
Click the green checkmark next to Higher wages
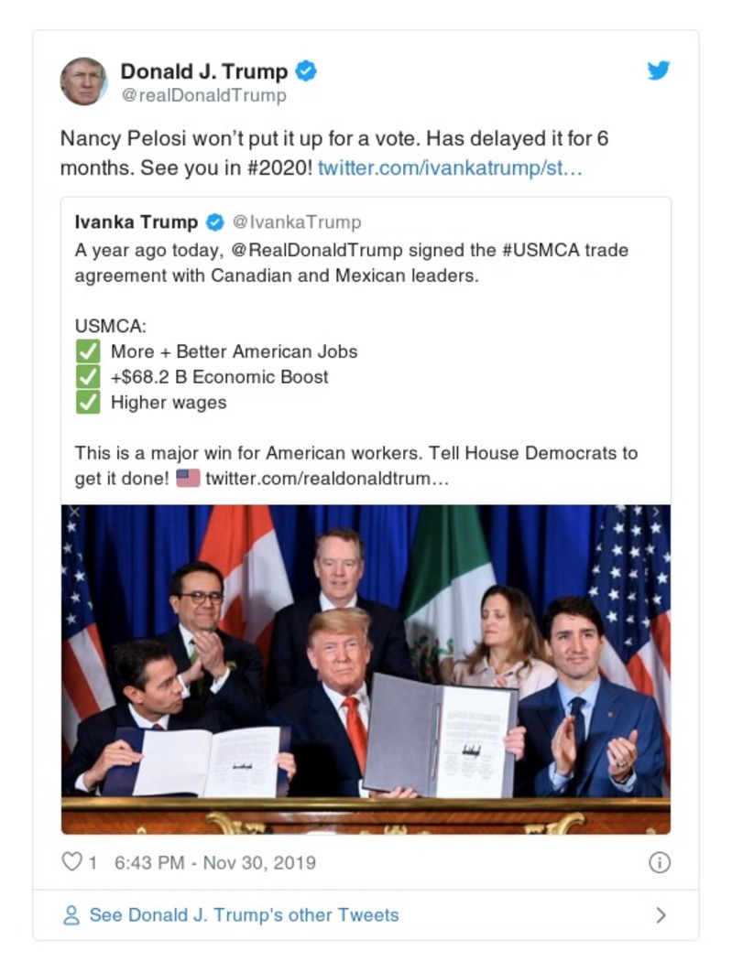click(88, 401)
